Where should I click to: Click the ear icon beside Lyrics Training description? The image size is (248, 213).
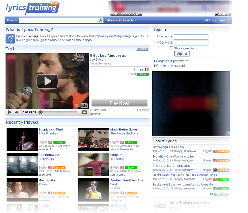[x=11, y=39]
